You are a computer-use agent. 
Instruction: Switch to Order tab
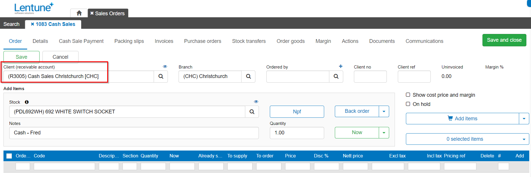coord(15,41)
